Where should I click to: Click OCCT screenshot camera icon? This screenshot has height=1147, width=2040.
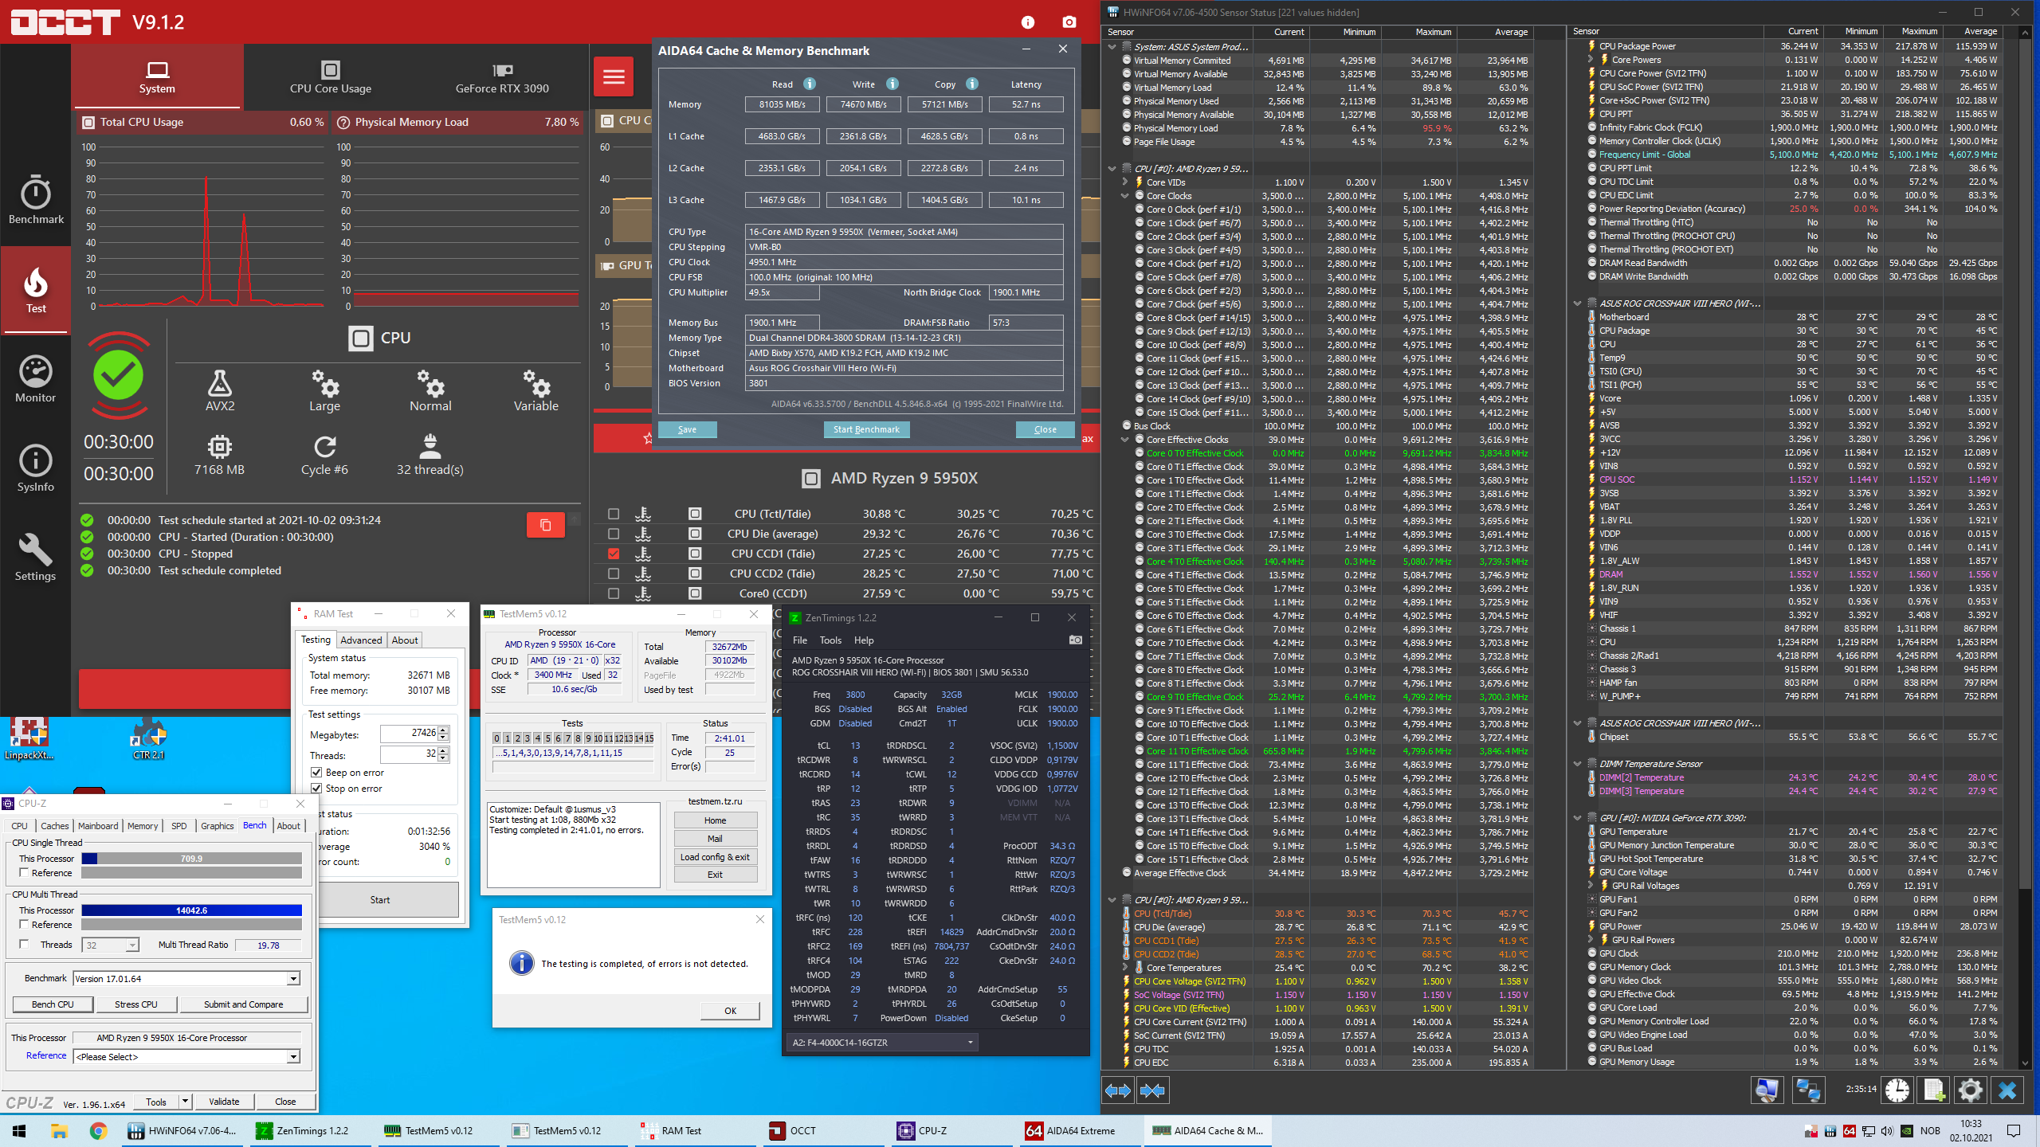[1069, 22]
